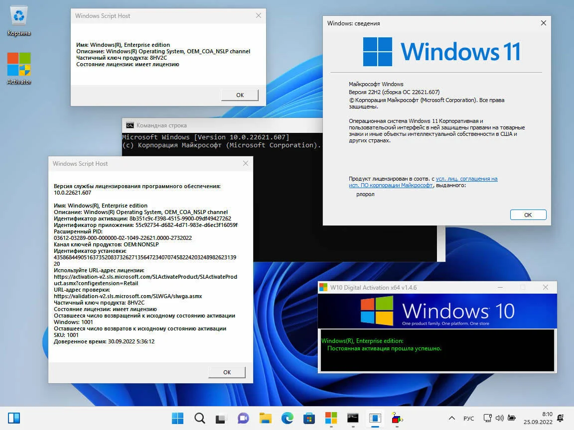Open the усл. лиц. соглашения на link

point(466,179)
